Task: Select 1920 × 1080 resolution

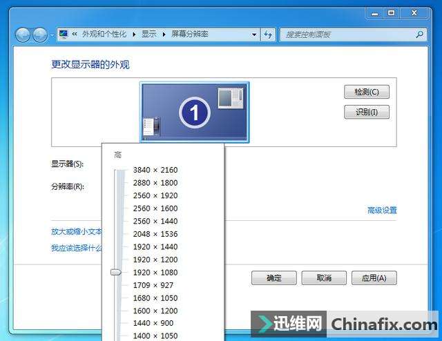Action: pos(155,273)
